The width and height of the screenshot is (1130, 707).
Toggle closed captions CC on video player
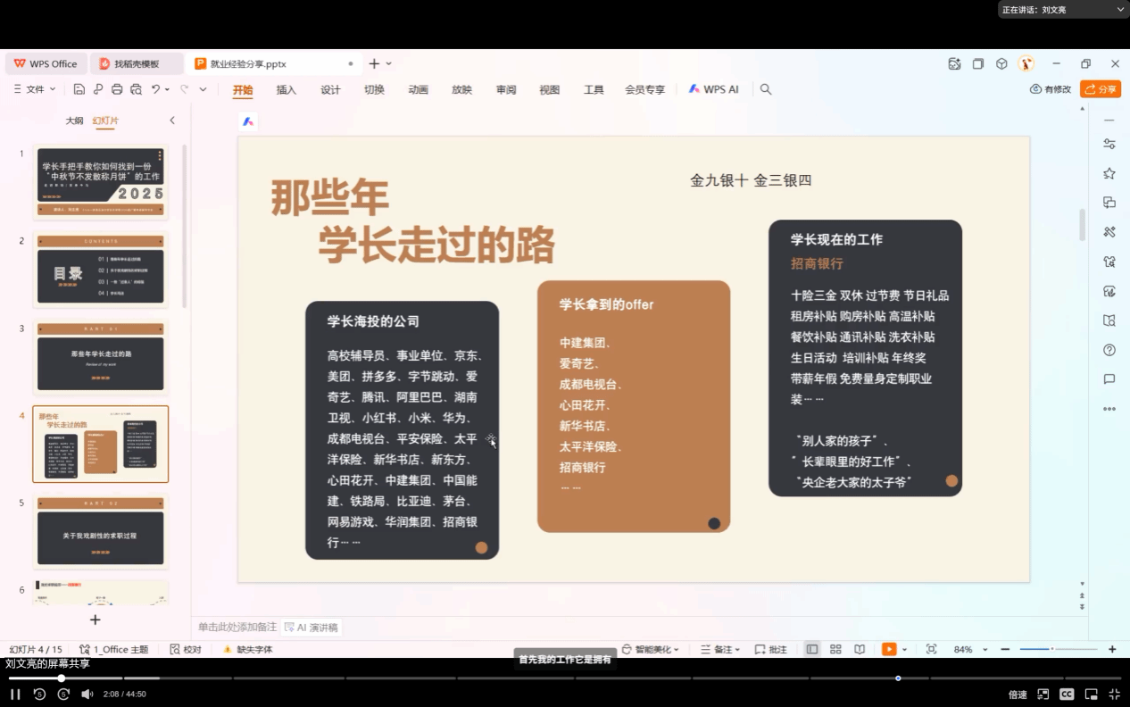coord(1067,694)
